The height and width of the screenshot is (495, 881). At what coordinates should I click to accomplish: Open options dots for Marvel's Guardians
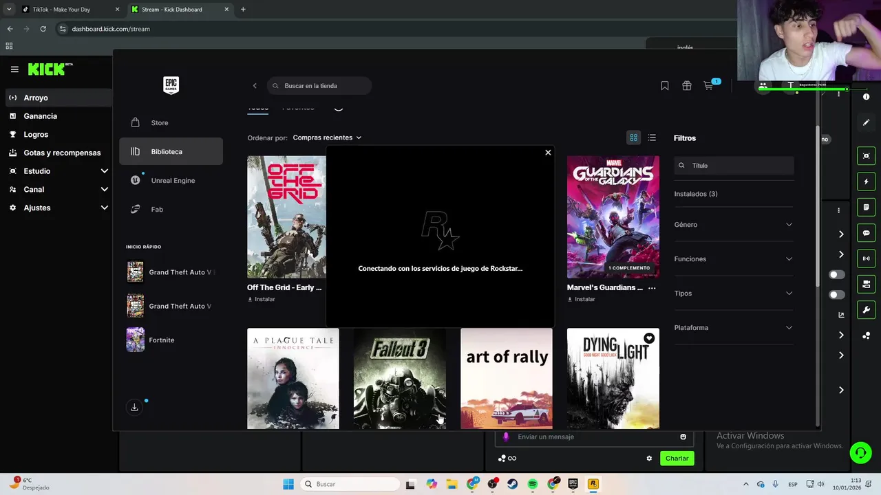(x=652, y=288)
